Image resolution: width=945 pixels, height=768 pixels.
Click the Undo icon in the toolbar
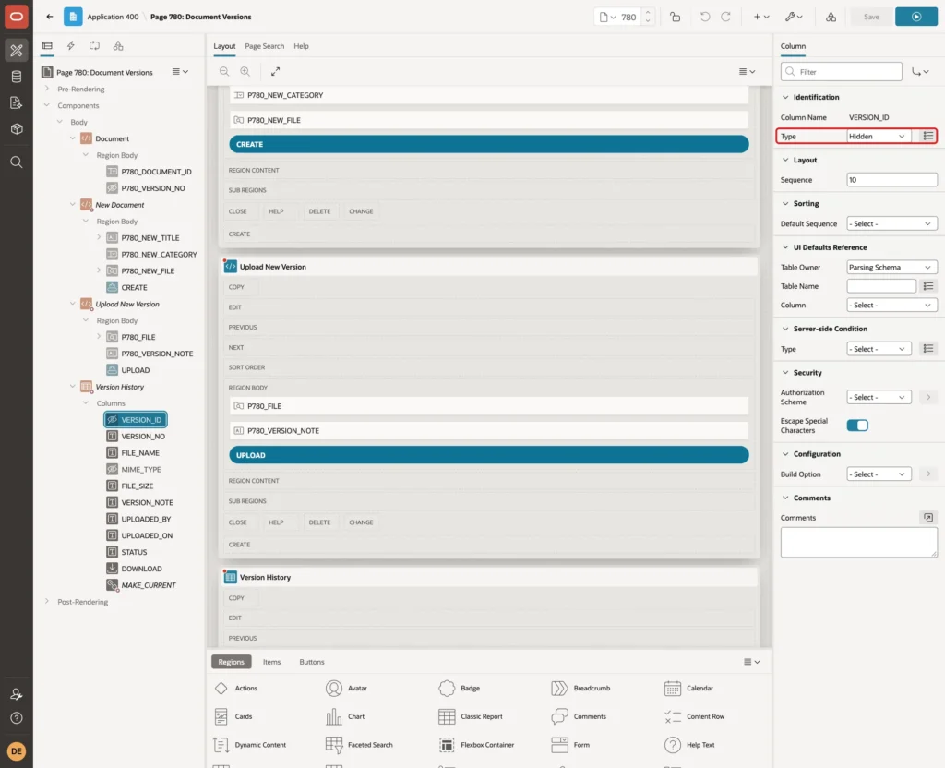704,17
